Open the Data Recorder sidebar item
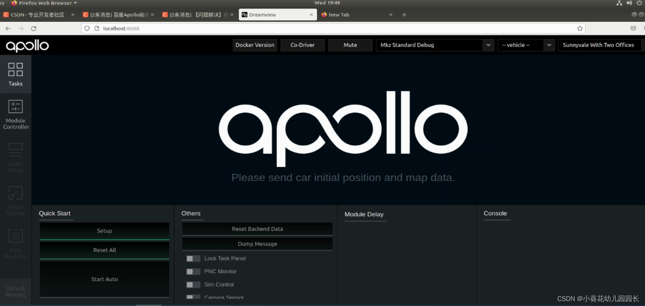This screenshot has height=306, width=645. click(x=16, y=244)
